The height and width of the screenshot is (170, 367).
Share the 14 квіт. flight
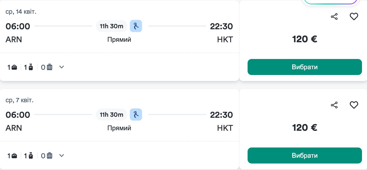pyautogui.click(x=334, y=17)
